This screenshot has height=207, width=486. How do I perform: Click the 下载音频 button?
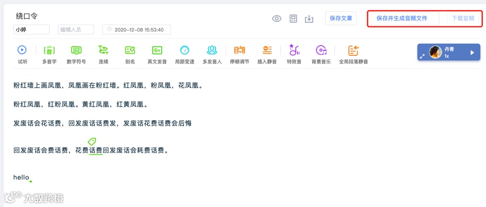click(x=463, y=18)
